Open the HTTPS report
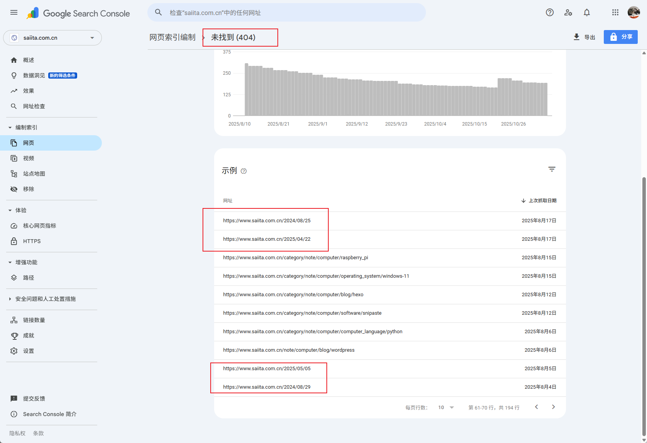The height and width of the screenshot is (443, 647). (x=31, y=241)
